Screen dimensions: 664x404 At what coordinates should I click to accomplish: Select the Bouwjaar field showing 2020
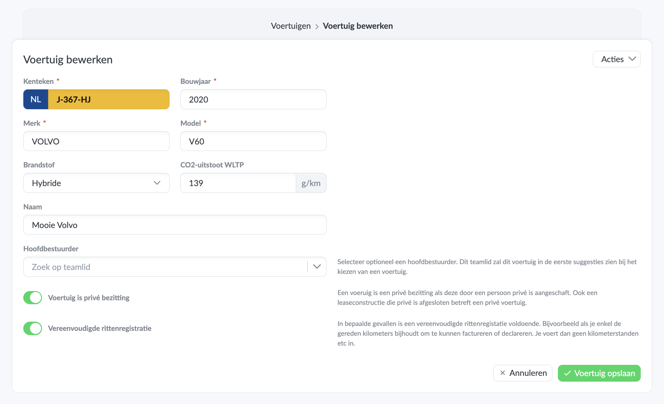pyautogui.click(x=253, y=99)
